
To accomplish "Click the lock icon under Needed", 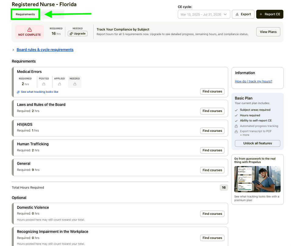I will (75, 84).
